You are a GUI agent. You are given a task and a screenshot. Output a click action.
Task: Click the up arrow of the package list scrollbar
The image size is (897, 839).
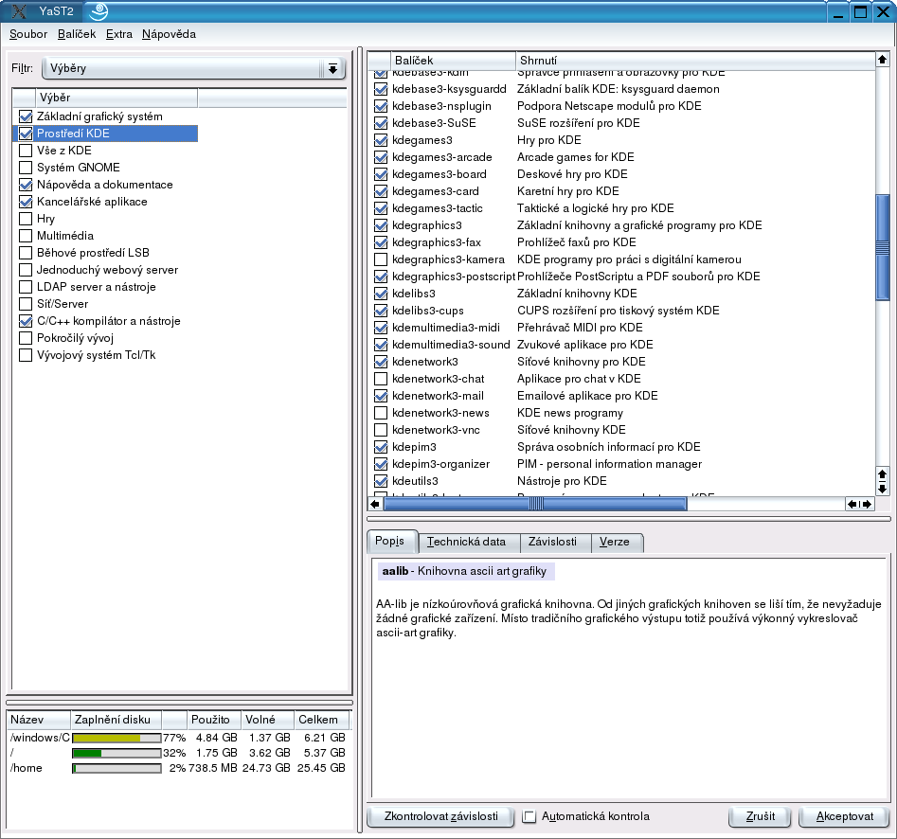coord(882,60)
